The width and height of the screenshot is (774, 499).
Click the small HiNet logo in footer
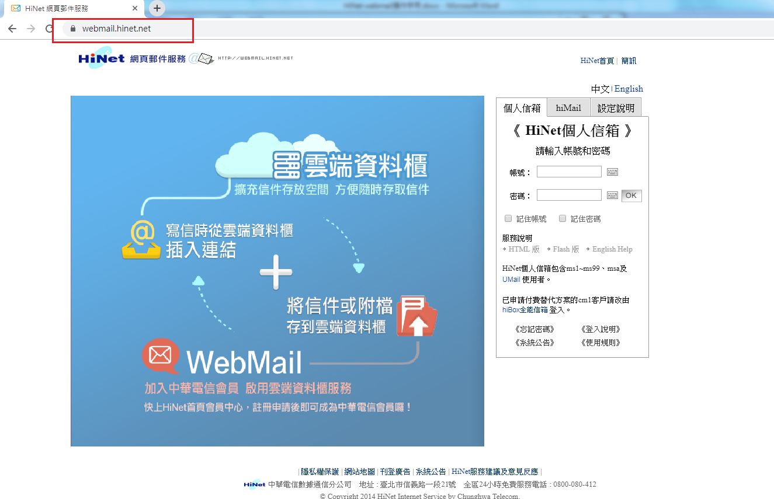(255, 484)
